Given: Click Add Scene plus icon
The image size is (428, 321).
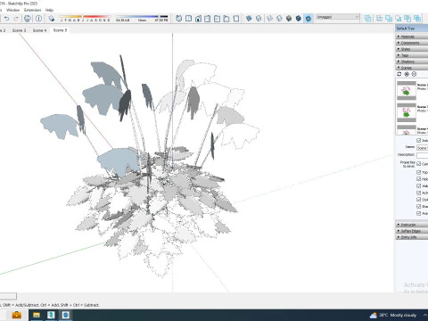Looking at the screenshot, I should point(407,74).
